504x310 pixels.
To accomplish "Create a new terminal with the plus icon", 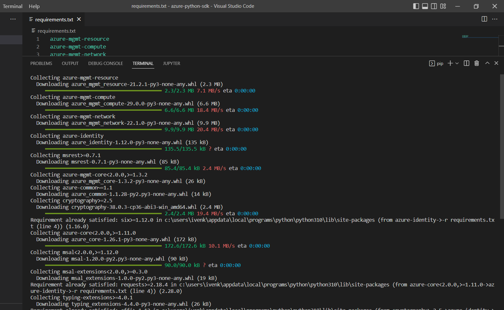I will (x=451, y=63).
